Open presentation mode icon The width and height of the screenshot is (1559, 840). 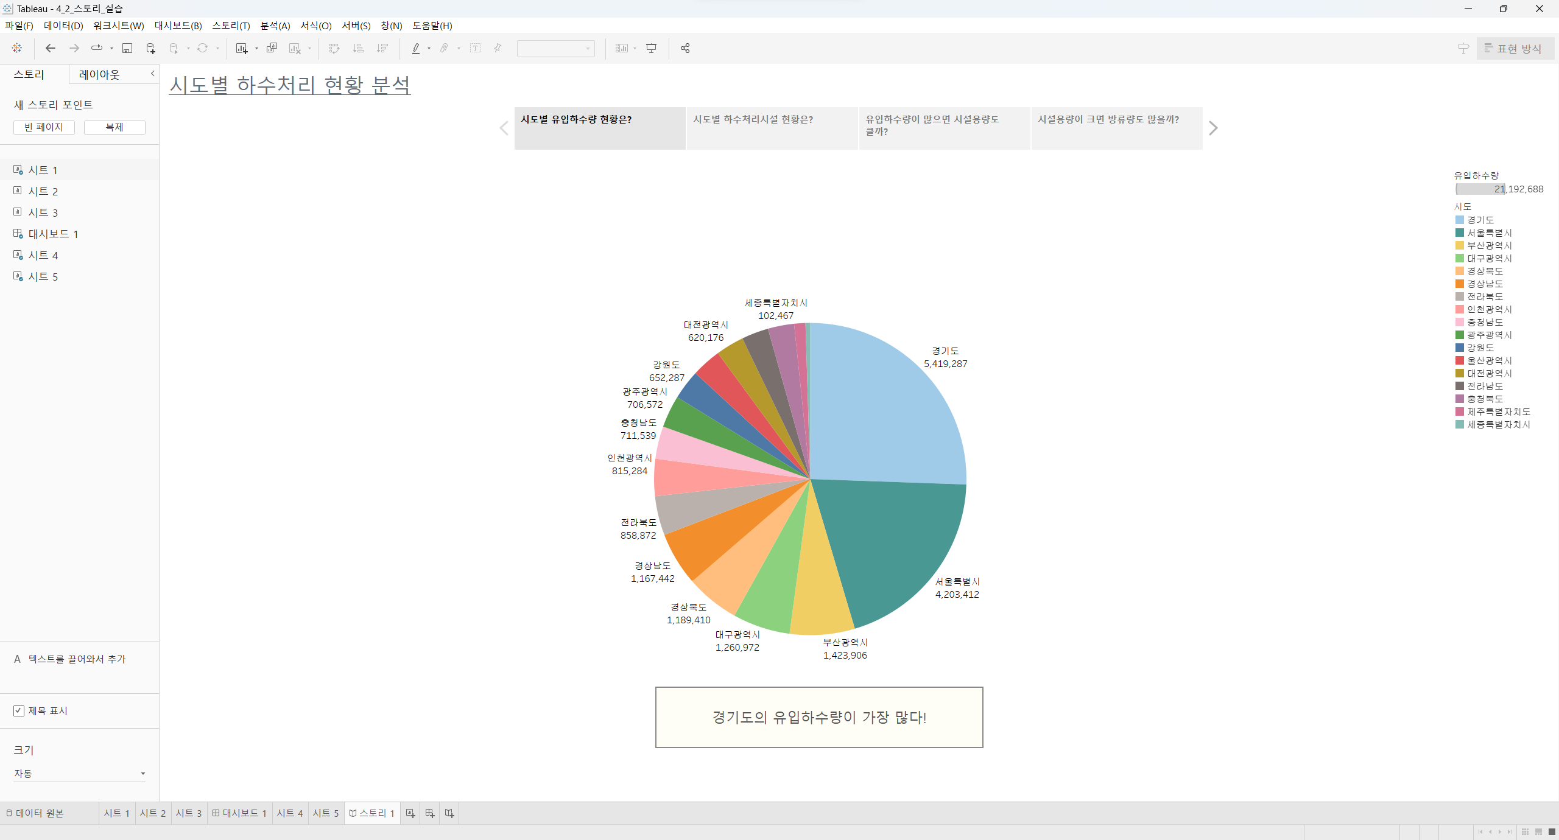(x=651, y=48)
